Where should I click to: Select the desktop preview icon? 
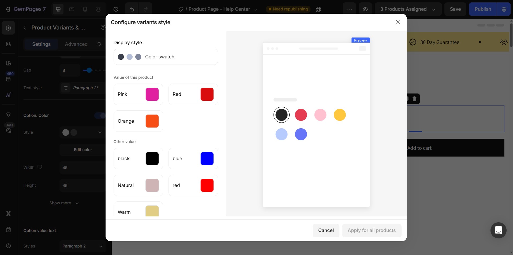coord(58,9)
